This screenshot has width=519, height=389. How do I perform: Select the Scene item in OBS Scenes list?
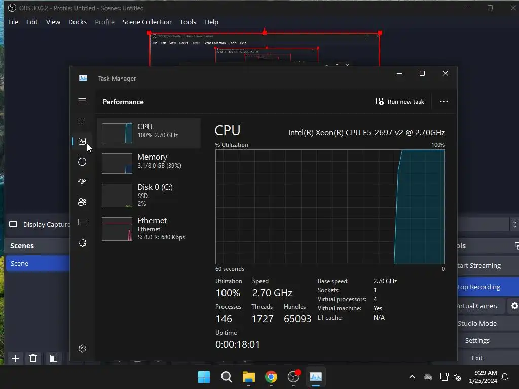coord(38,263)
